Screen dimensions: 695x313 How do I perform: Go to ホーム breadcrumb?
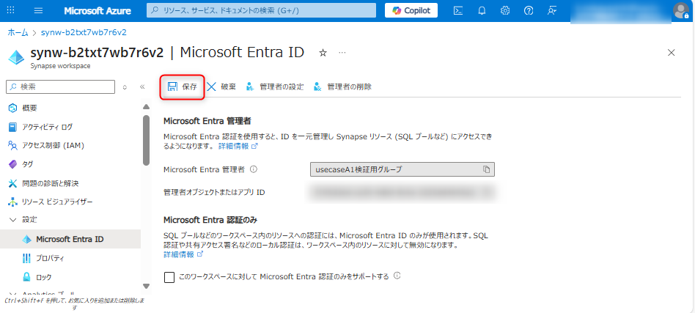coord(18,32)
